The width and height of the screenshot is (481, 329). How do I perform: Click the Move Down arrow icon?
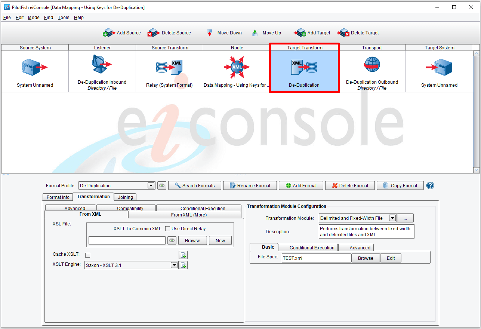pyautogui.click(x=210, y=33)
